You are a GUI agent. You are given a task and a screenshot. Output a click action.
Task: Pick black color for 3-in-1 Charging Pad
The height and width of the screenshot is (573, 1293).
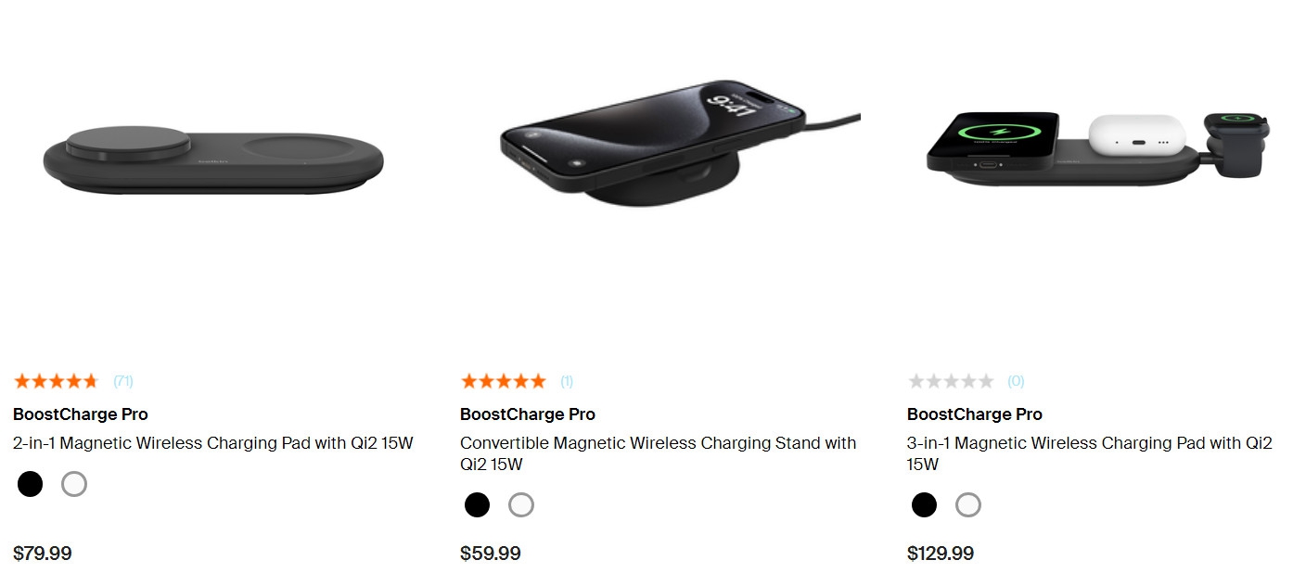coord(924,504)
